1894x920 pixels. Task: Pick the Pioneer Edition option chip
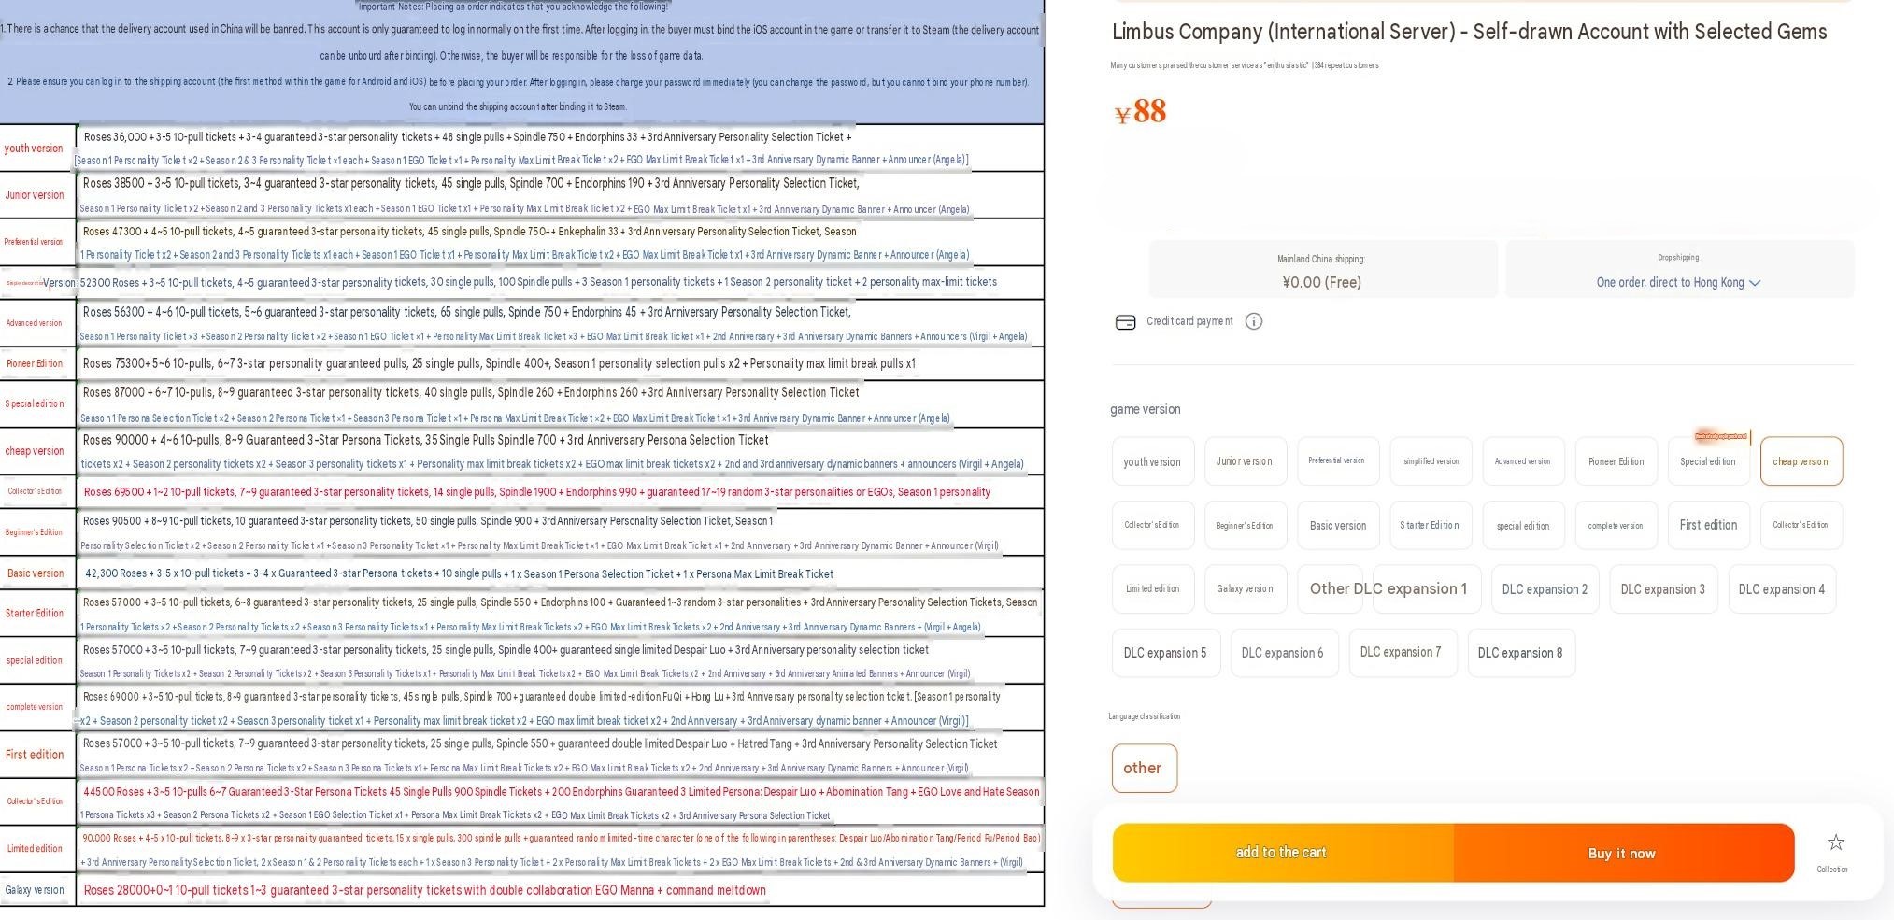tap(1615, 461)
